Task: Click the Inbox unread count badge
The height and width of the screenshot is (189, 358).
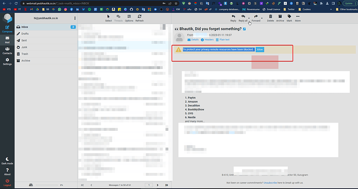Action: (73, 27)
